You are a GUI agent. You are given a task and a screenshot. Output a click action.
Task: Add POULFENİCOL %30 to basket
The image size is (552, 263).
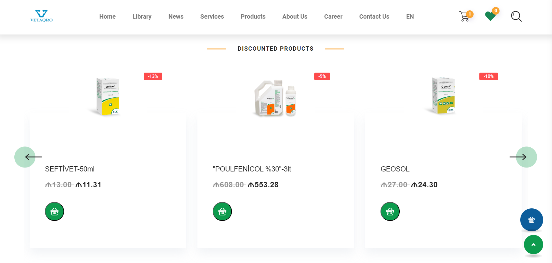(222, 211)
